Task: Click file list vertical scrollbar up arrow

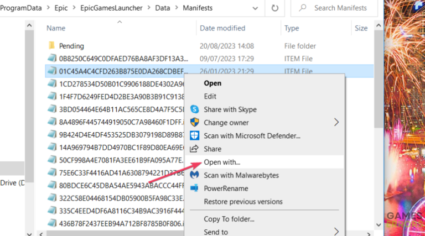Action: 379,26
